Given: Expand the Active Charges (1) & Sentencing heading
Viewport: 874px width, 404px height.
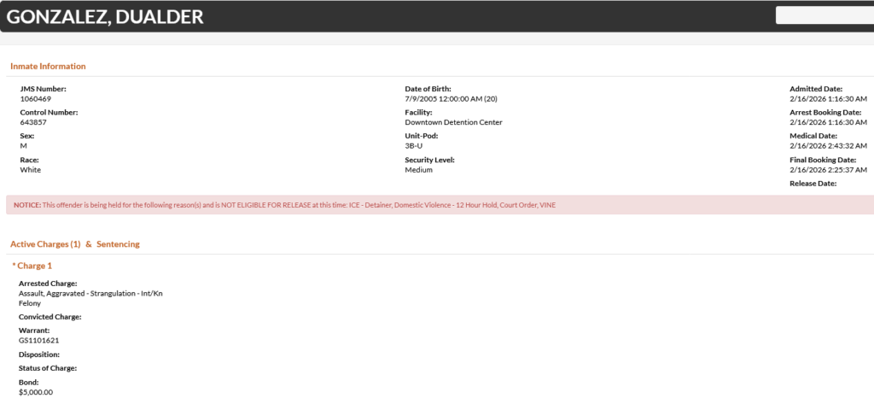Looking at the screenshot, I should 75,244.
